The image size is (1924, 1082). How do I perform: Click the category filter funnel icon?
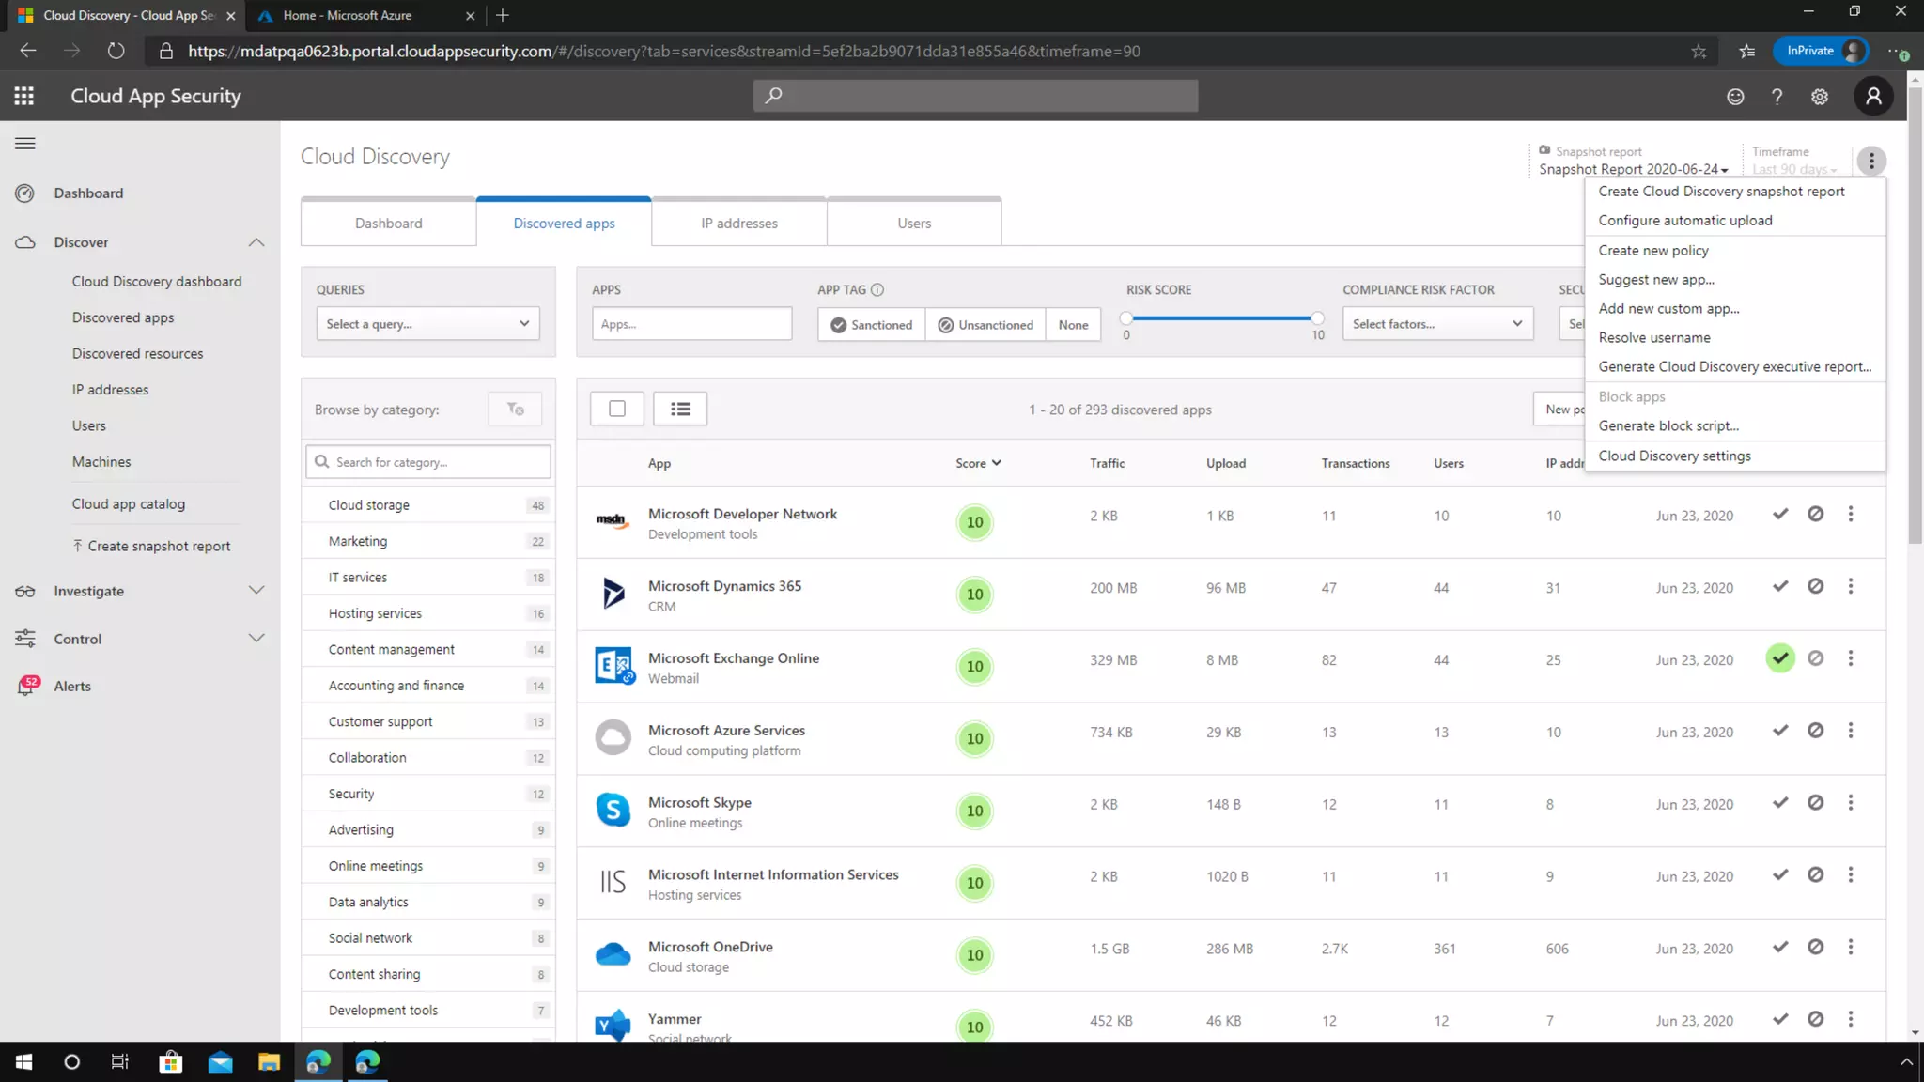[x=515, y=409]
